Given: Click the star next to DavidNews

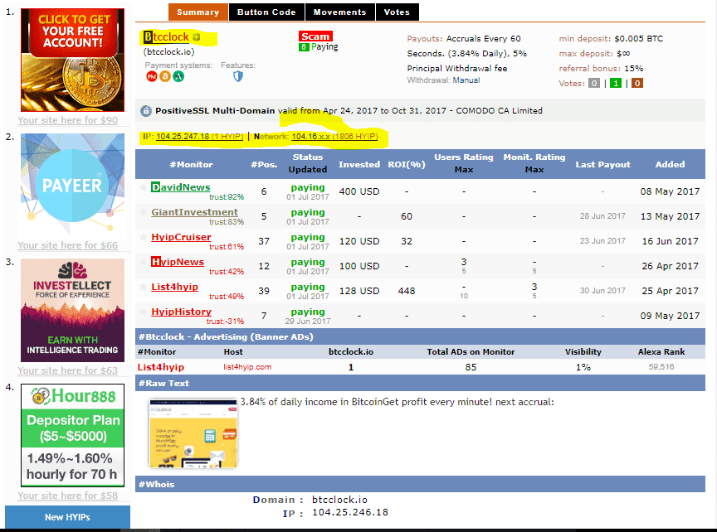Looking at the screenshot, I should click(143, 187).
